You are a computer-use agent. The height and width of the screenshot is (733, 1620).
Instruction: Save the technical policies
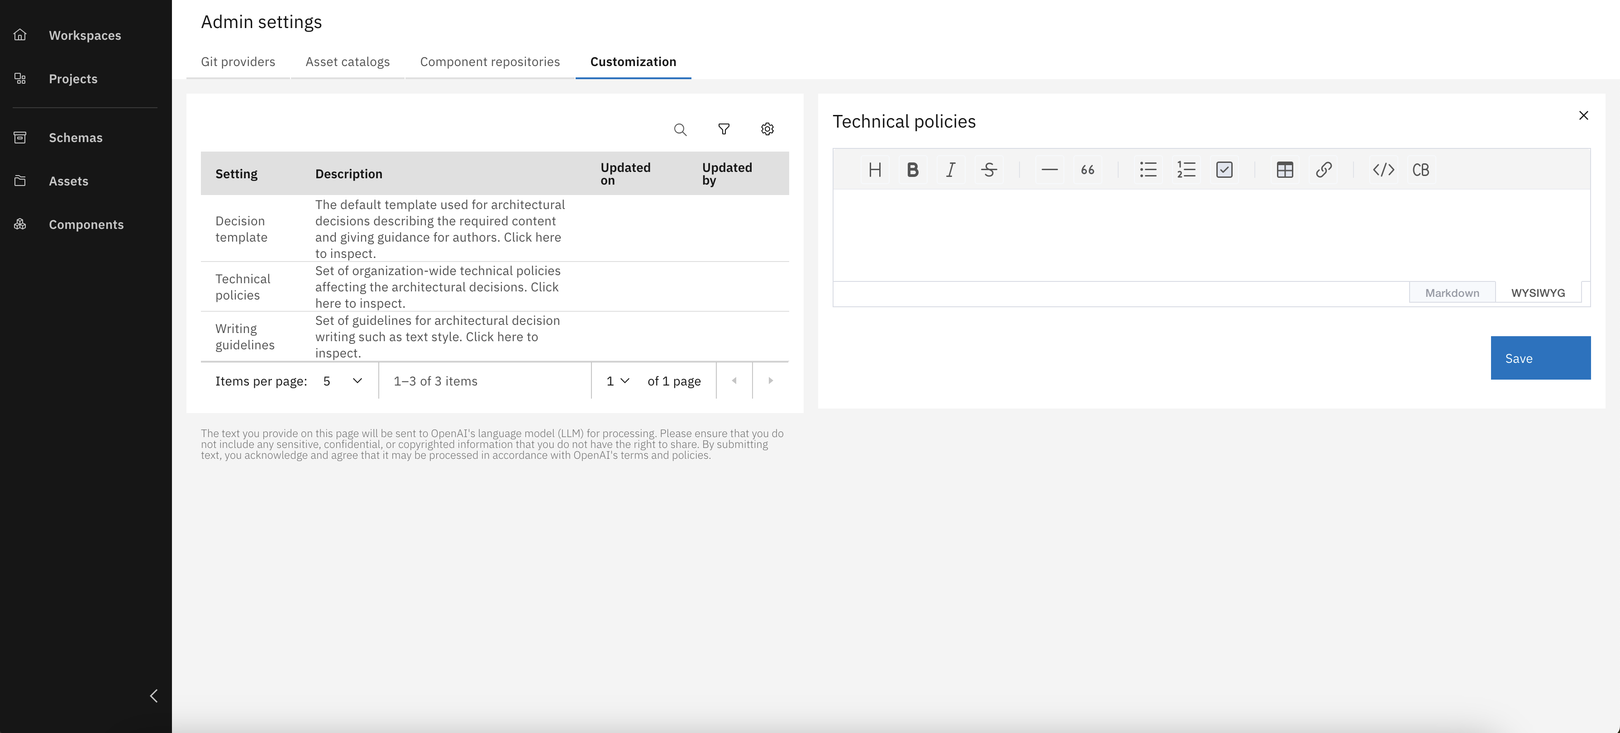click(1540, 358)
